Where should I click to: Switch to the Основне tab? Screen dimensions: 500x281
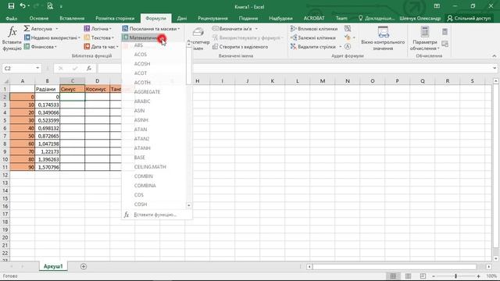click(39, 18)
